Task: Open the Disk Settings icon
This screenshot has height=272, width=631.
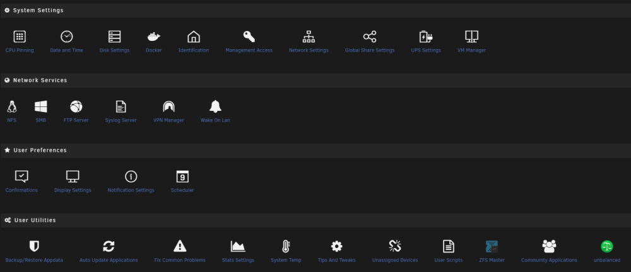Action: [114, 37]
